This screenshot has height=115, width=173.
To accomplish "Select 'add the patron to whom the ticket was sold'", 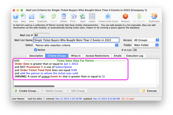I will coord(49,73).
